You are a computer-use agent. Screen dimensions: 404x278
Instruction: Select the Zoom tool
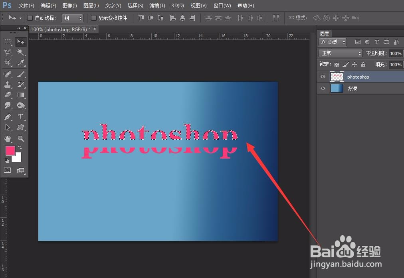coord(21,139)
